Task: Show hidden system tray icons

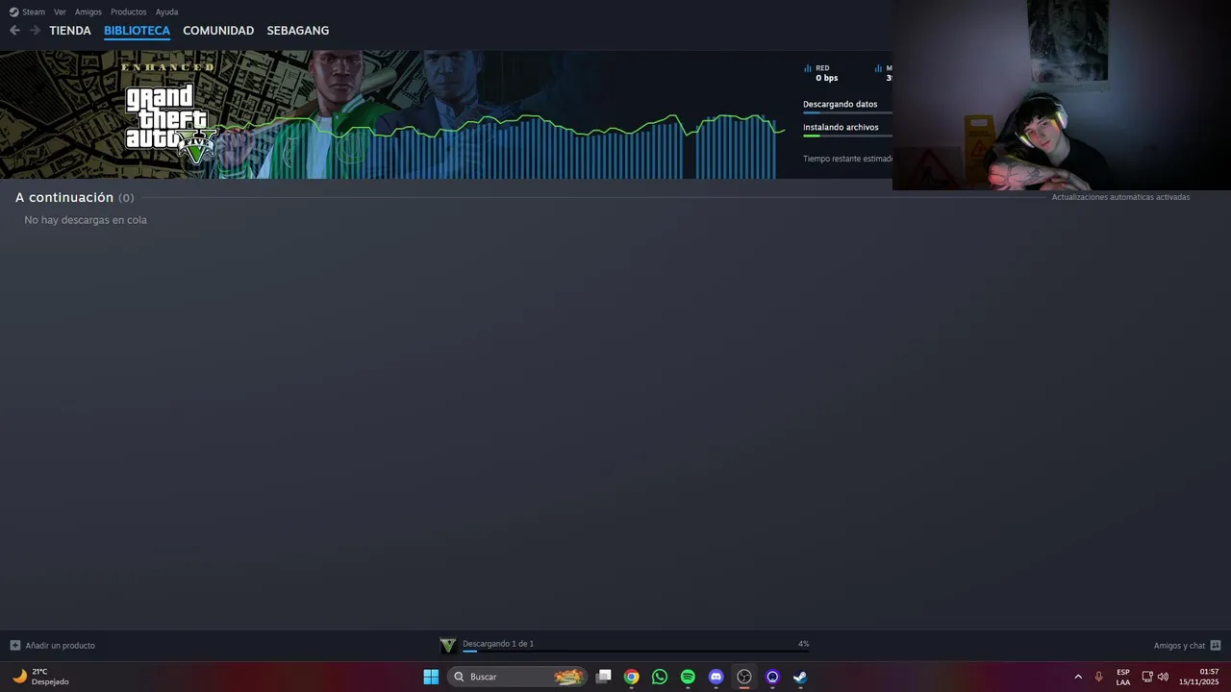Action: click(1078, 677)
